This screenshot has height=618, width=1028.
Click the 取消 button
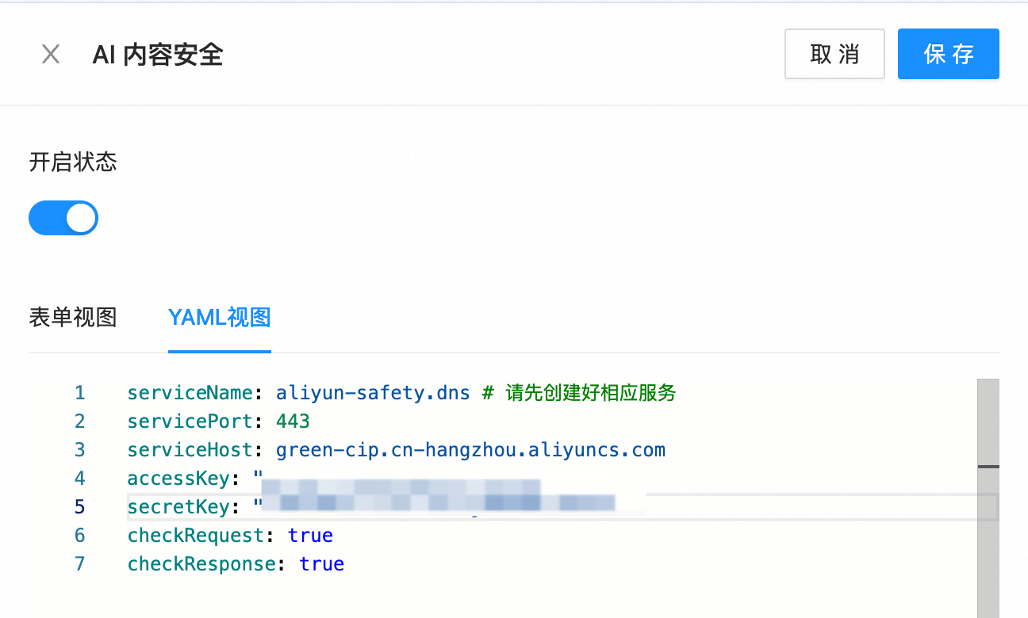click(834, 54)
